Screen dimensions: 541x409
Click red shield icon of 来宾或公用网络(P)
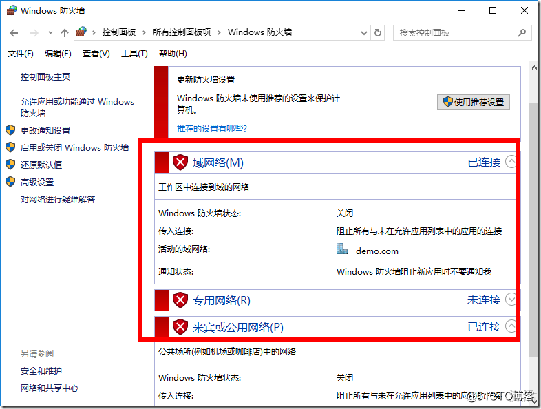pyautogui.click(x=180, y=327)
